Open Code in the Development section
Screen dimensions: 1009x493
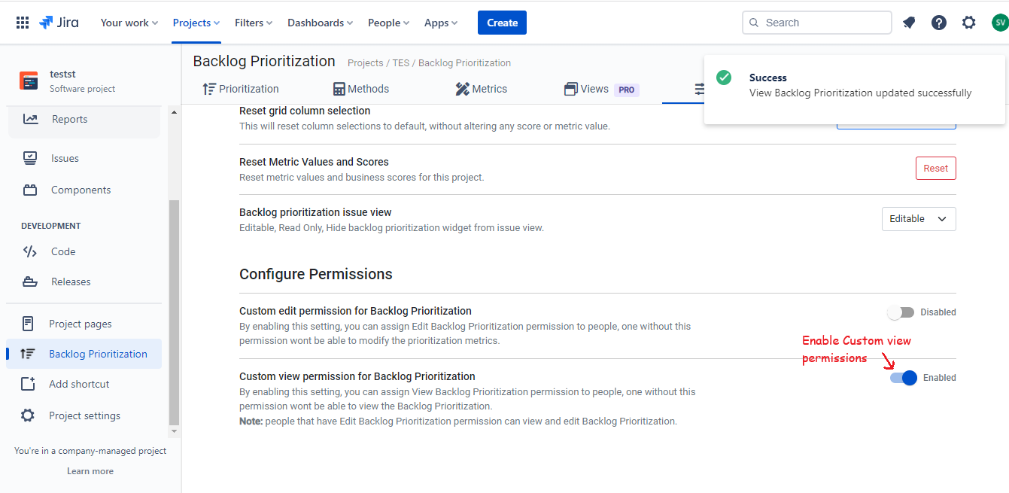pyautogui.click(x=63, y=251)
